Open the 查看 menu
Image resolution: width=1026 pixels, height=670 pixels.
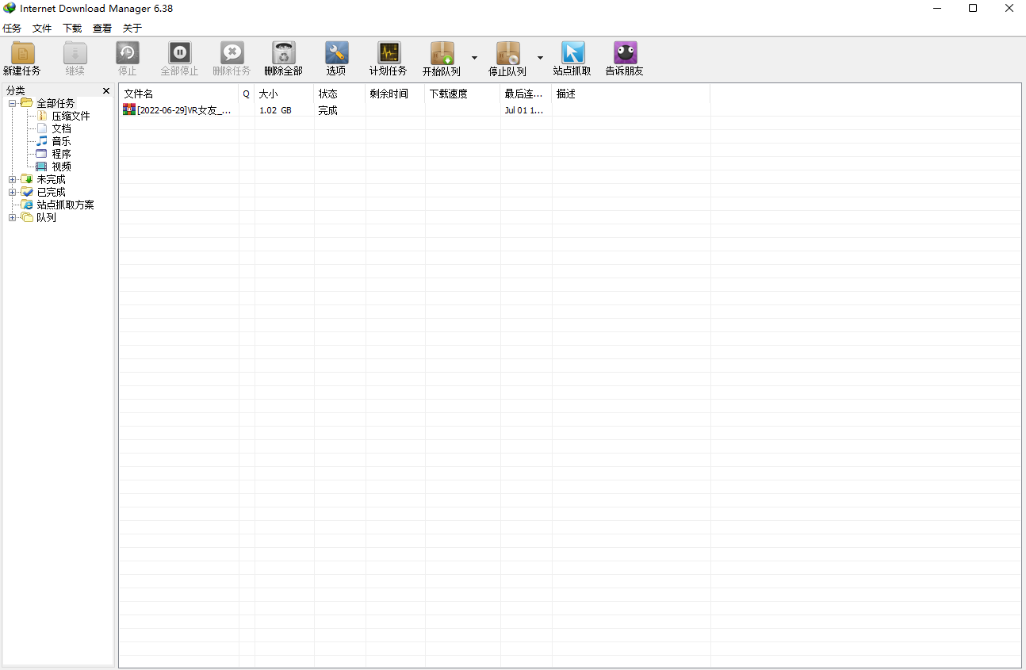[102, 29]
